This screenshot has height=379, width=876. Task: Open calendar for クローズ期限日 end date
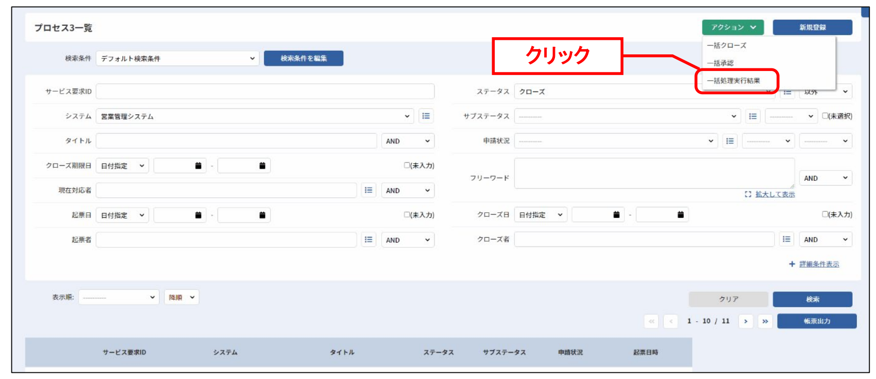click(262, 166)
